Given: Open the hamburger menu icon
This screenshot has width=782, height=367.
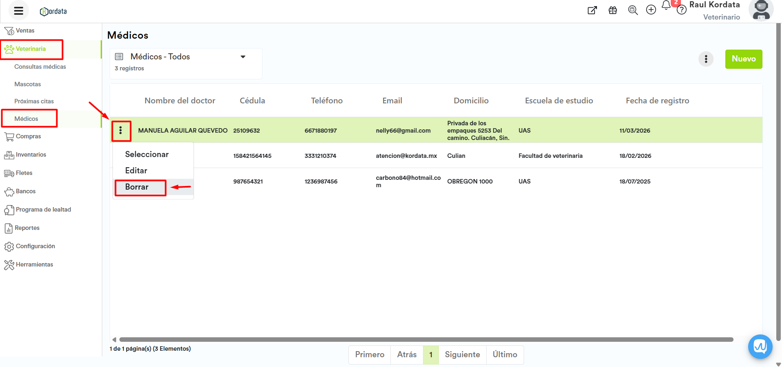Looking at the screenshot, I should click(x=18, y=11).
